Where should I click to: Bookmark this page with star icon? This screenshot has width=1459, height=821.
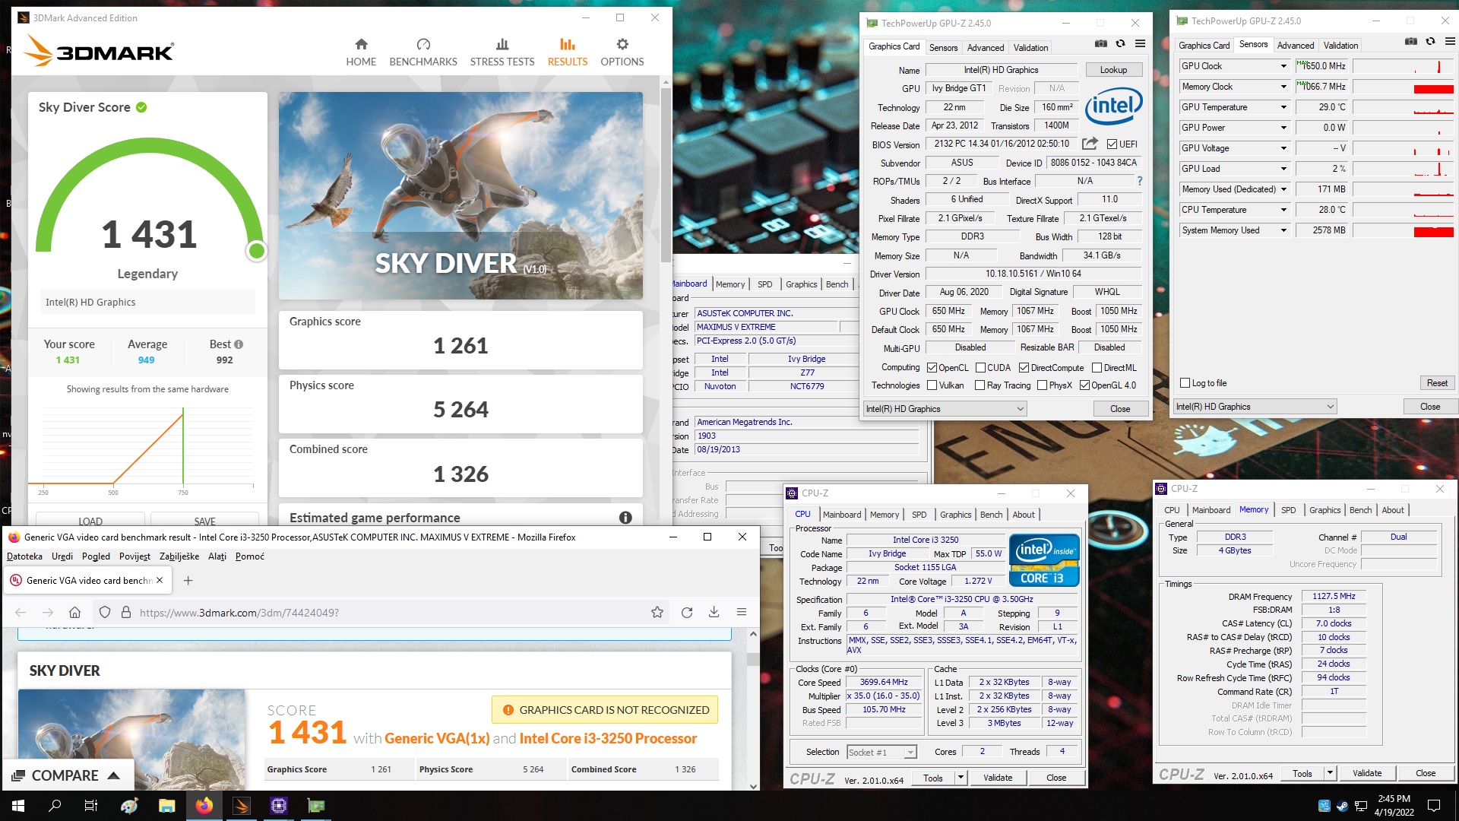(x=657, y=613)
